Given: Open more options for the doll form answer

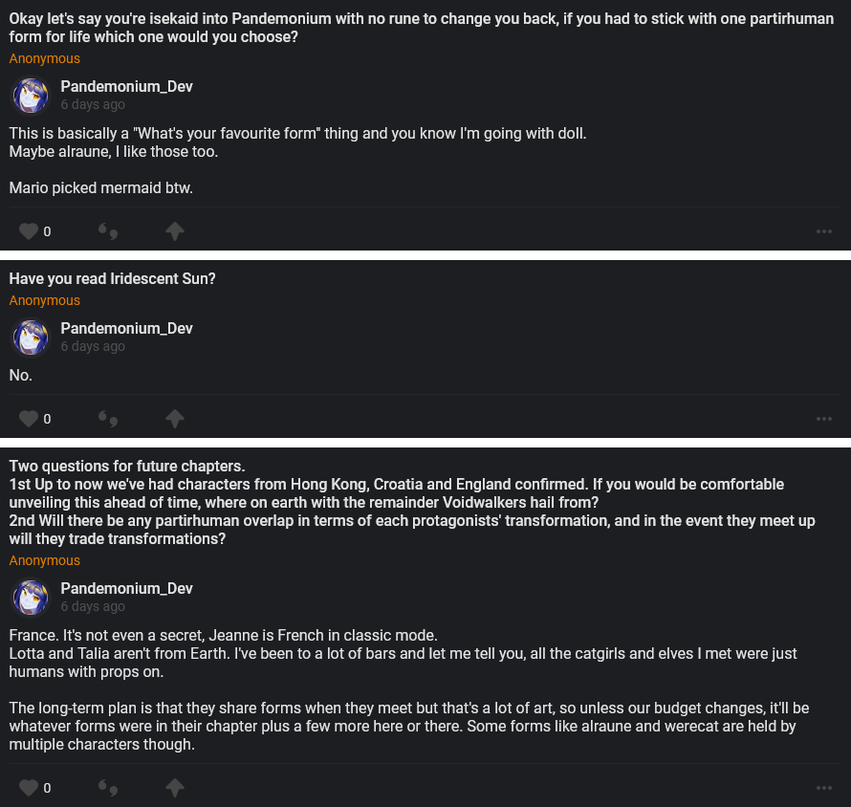Looking at the screenshot, I should tap(824, 231).
